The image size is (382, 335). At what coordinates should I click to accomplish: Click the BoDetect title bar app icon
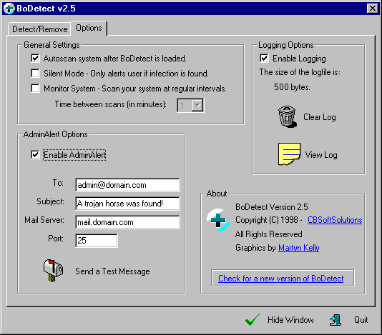click(9, 9)
